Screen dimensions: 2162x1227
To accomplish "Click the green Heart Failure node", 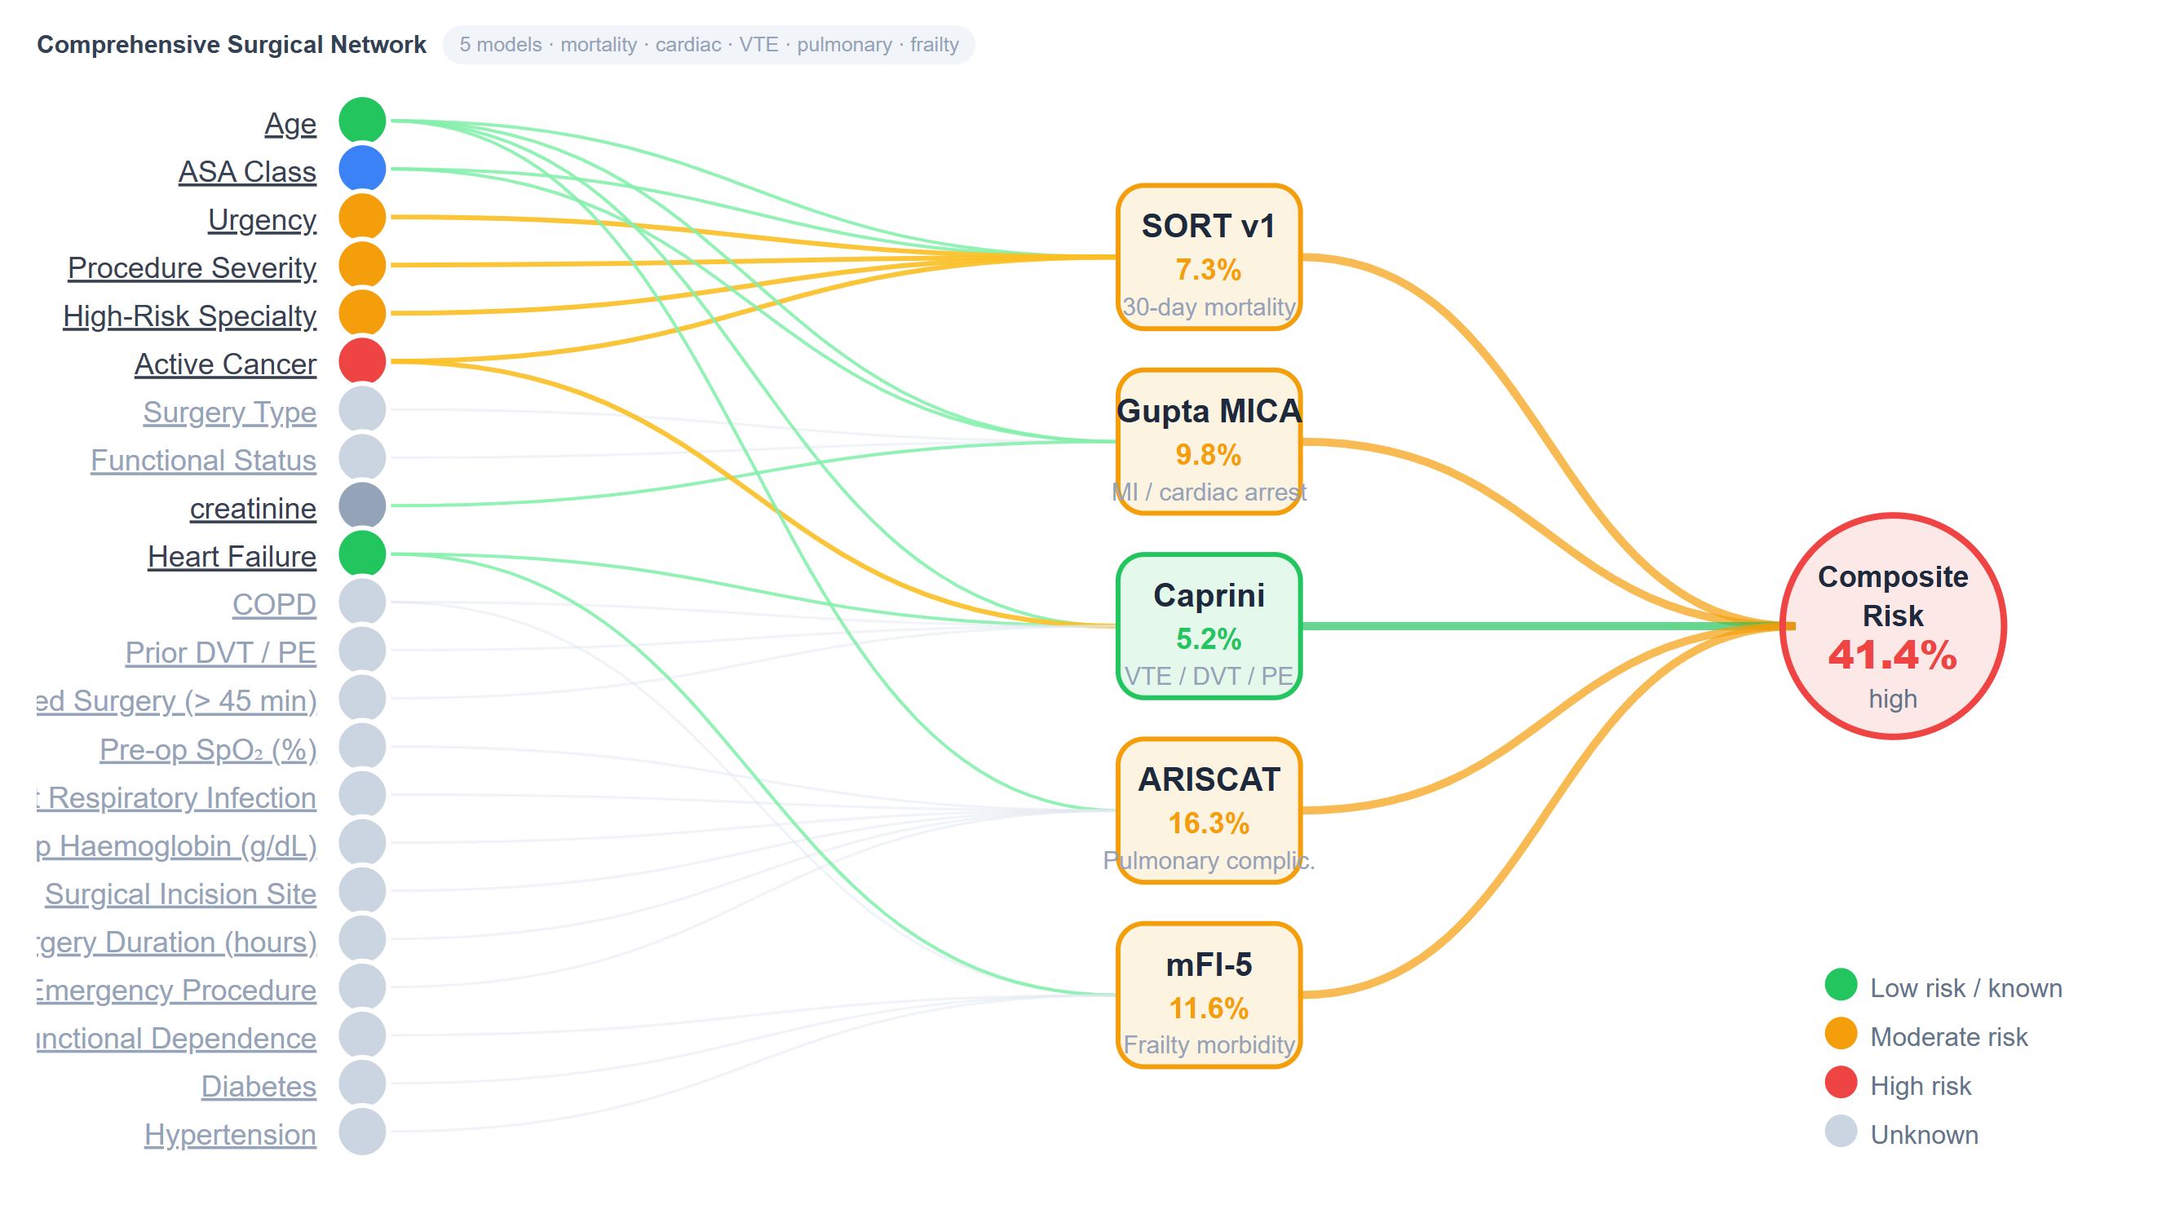I will 361,554.
